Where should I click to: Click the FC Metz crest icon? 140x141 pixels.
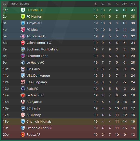pos(23,30)
